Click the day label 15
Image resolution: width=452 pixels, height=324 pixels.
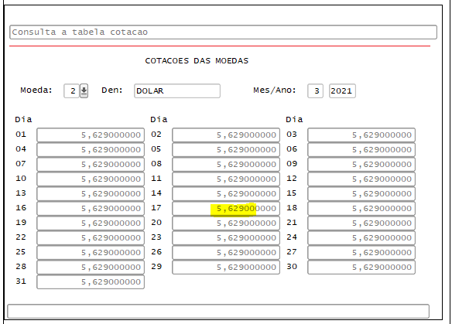pyautogui.click(x=292, y=193)
